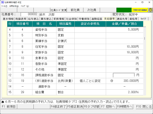This screenshot has width=153, height=114.
Task: Switch to the 基本情報 tab
Action: (x=8, y=19)
